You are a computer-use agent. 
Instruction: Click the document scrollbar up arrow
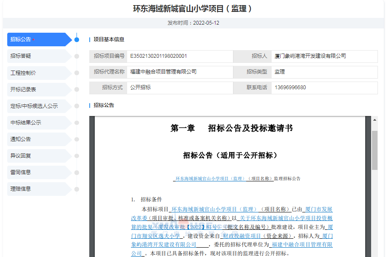(x=375, y=120)
